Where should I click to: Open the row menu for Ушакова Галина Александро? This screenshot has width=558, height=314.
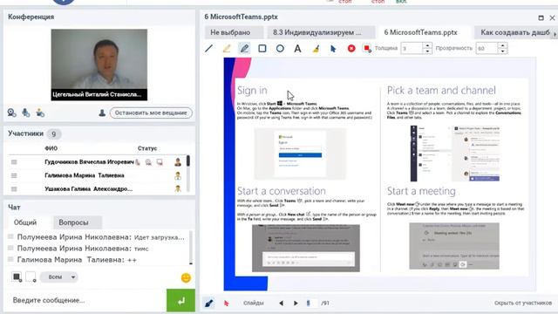click(14, 189)
